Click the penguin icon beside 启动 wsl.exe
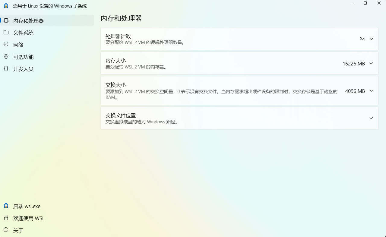Viewport: 386px width, 237px height. (6, 206)
